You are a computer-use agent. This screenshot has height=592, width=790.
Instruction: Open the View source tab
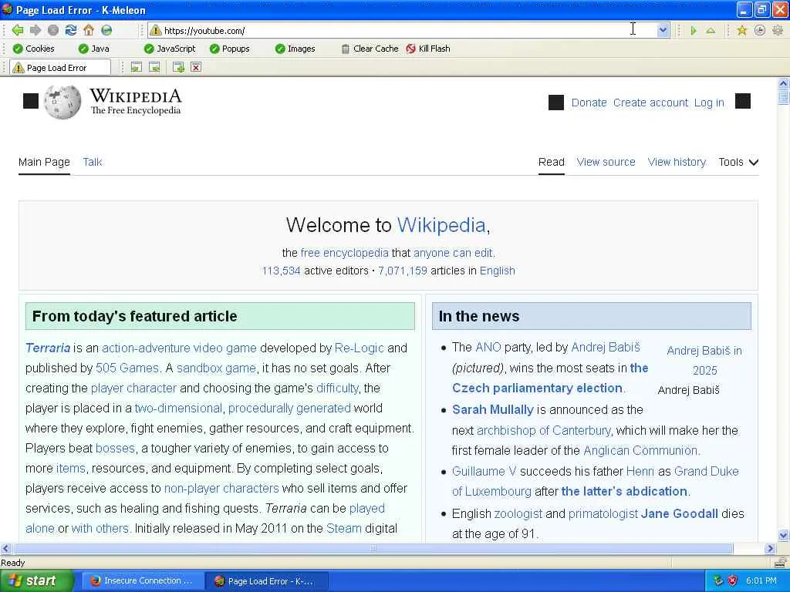click(x=606, y=162)
